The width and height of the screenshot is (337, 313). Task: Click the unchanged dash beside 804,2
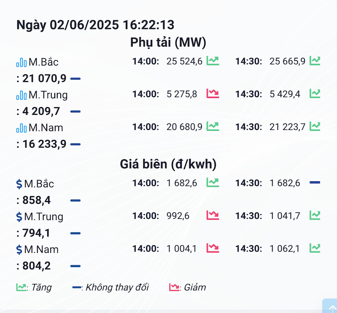click(75, 266)
